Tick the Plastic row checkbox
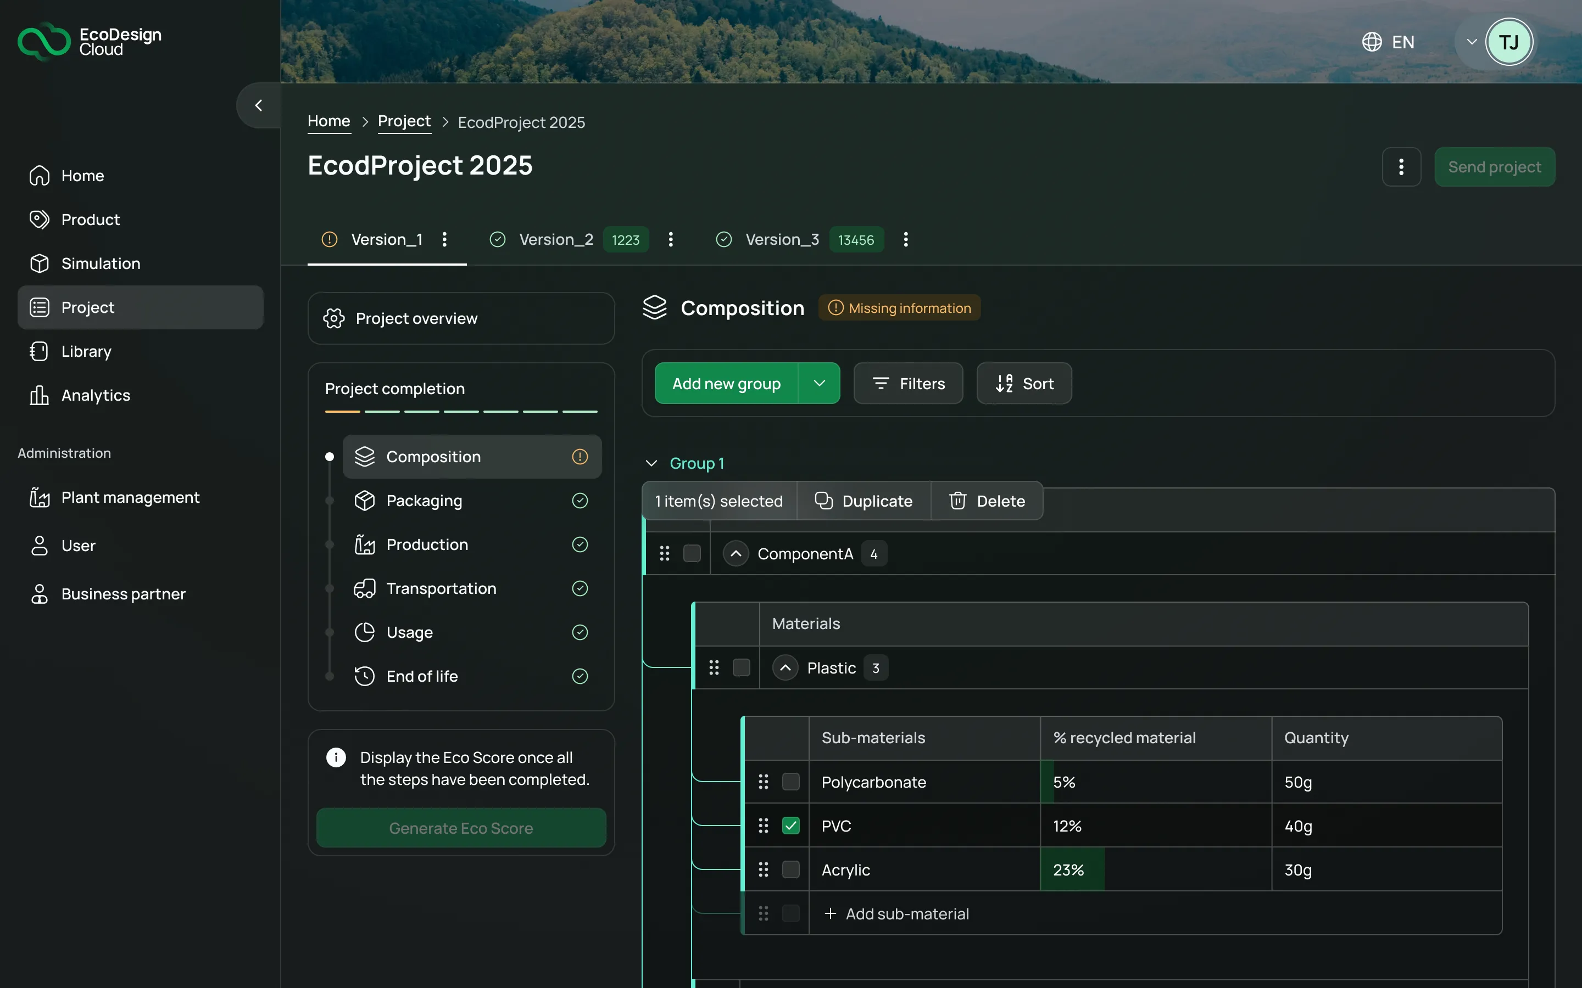The height and width of the screenshot is (988, 1582). click(x=742, y=667)
